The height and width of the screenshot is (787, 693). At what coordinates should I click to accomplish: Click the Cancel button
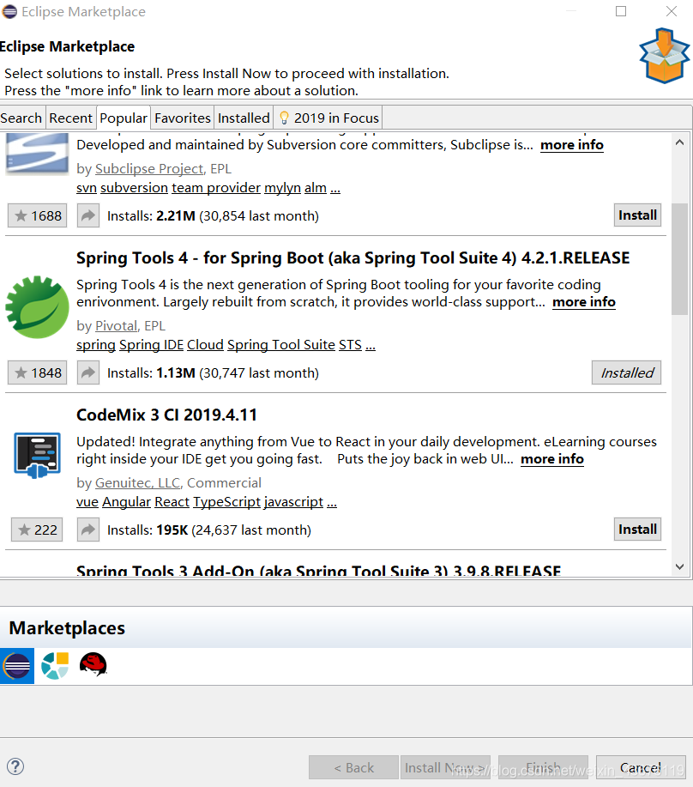pyautogui.click(x=641, y=767)
